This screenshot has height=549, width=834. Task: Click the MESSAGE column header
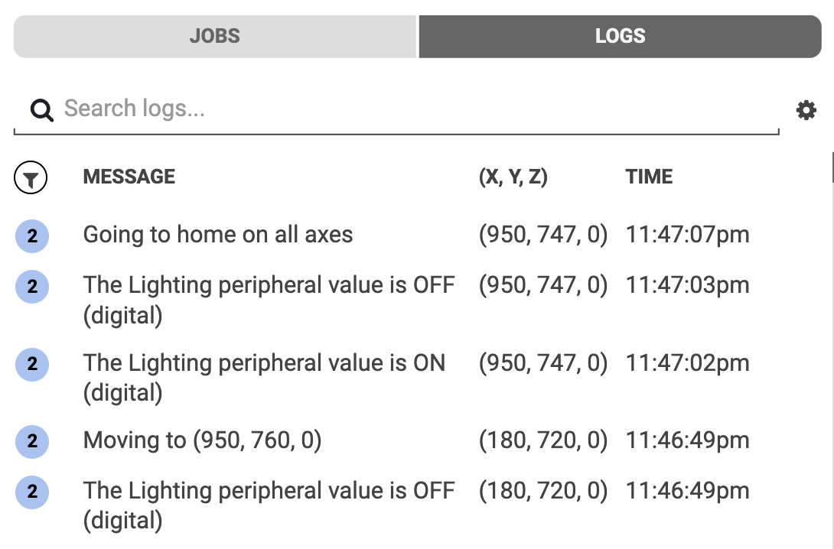129,177
